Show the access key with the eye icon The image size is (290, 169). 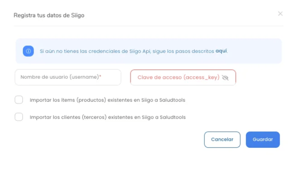(225, 78)
